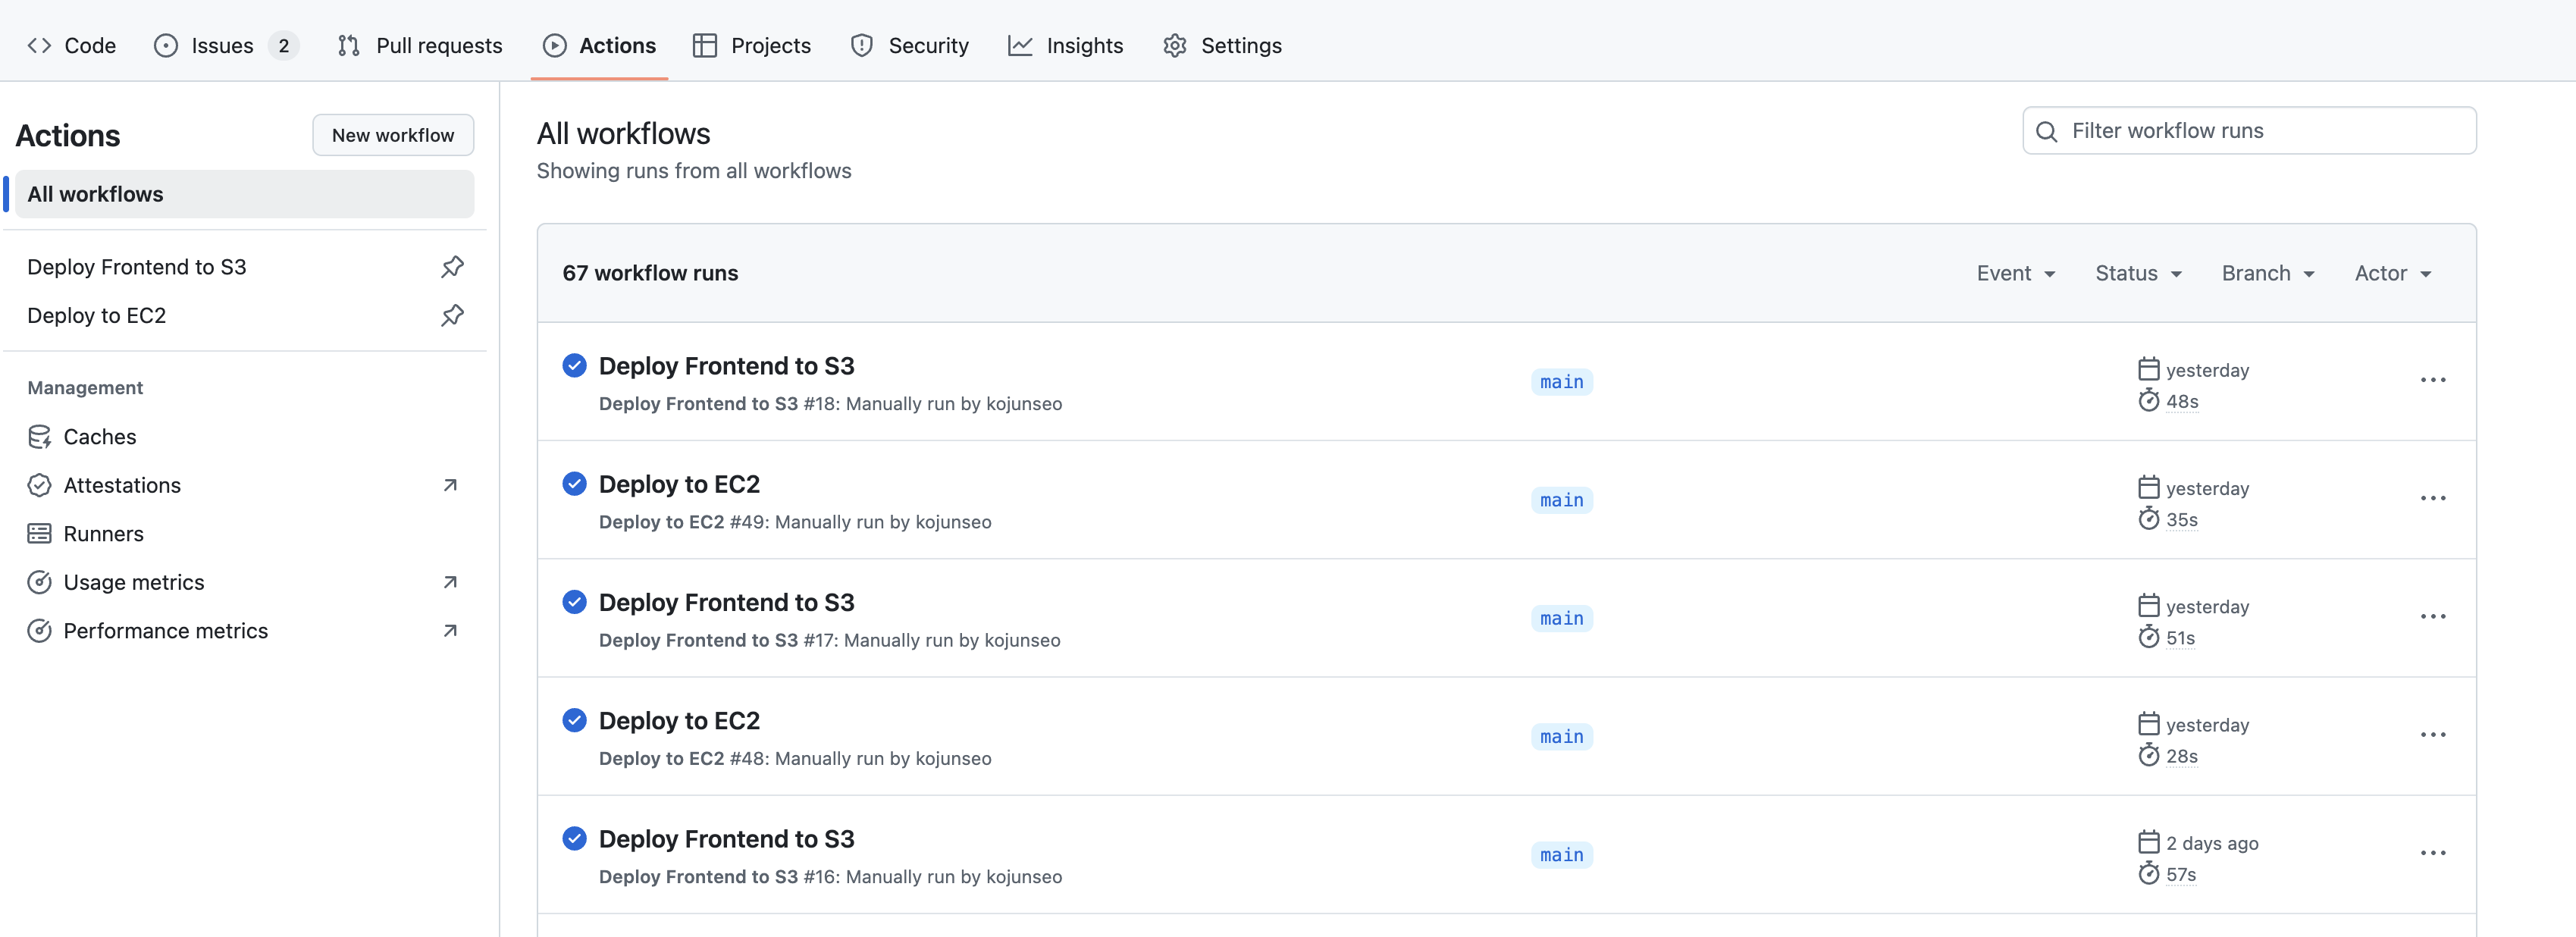Open Runners management page
The width and height of the screenshot is (2576, 937).
point(103,534)
